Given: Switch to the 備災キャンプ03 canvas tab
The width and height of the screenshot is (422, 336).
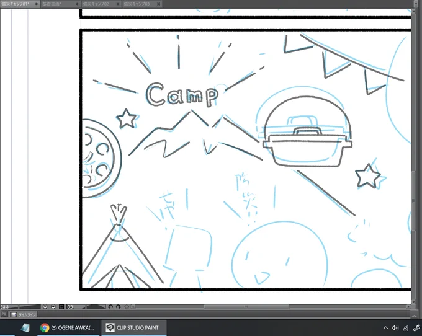Looking at the screenshot, I should click(x=143, y=4).
